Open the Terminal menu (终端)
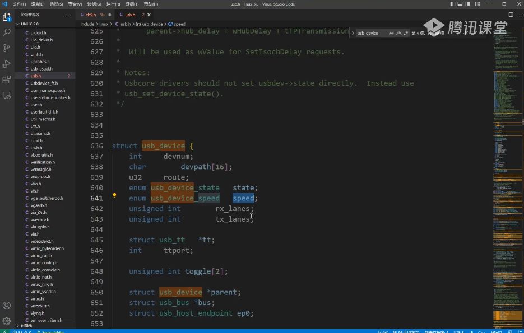Image resolution: width=524 pixels, height=333 pixels. coord(132,4)
